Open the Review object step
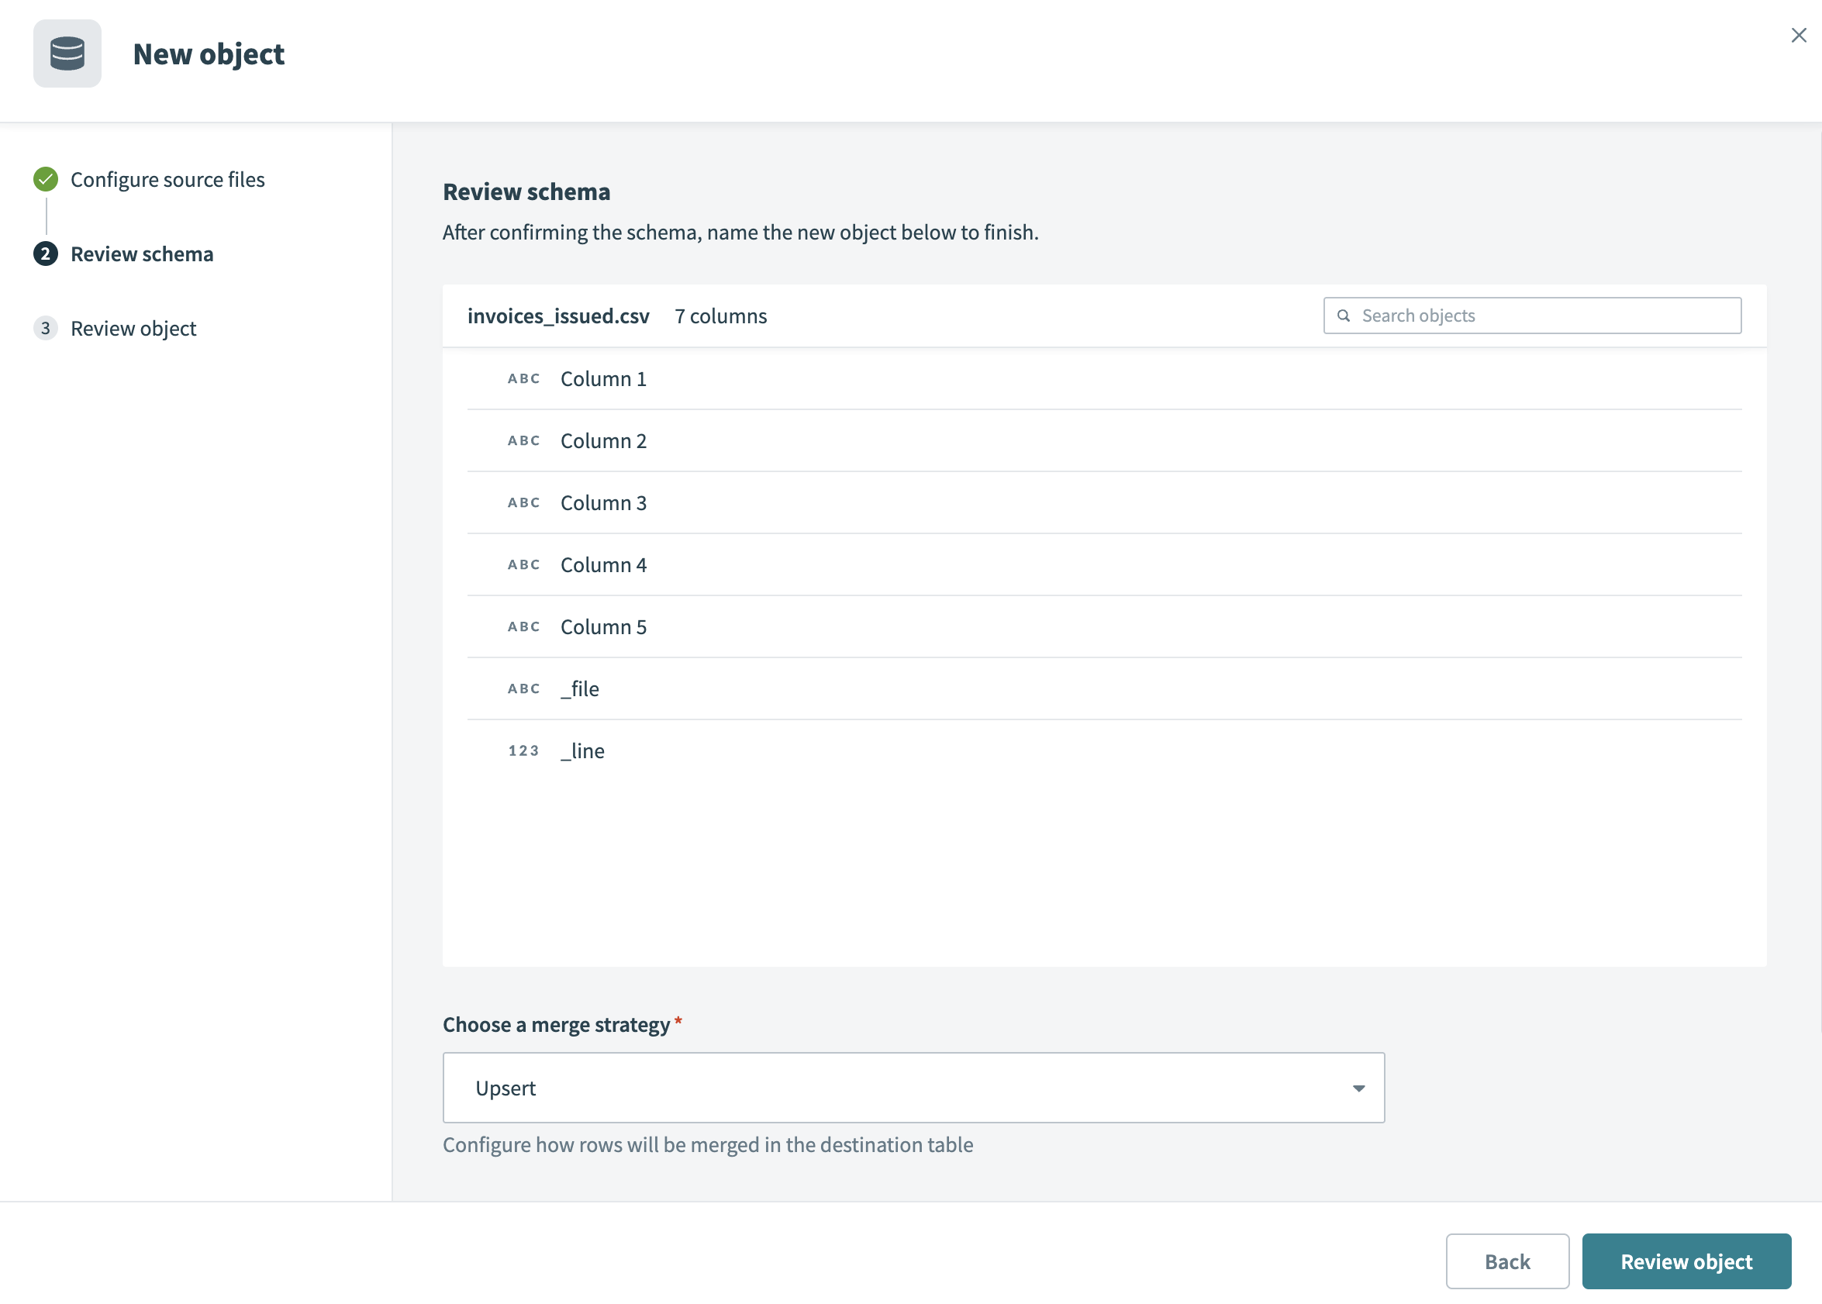 (133, 328)
